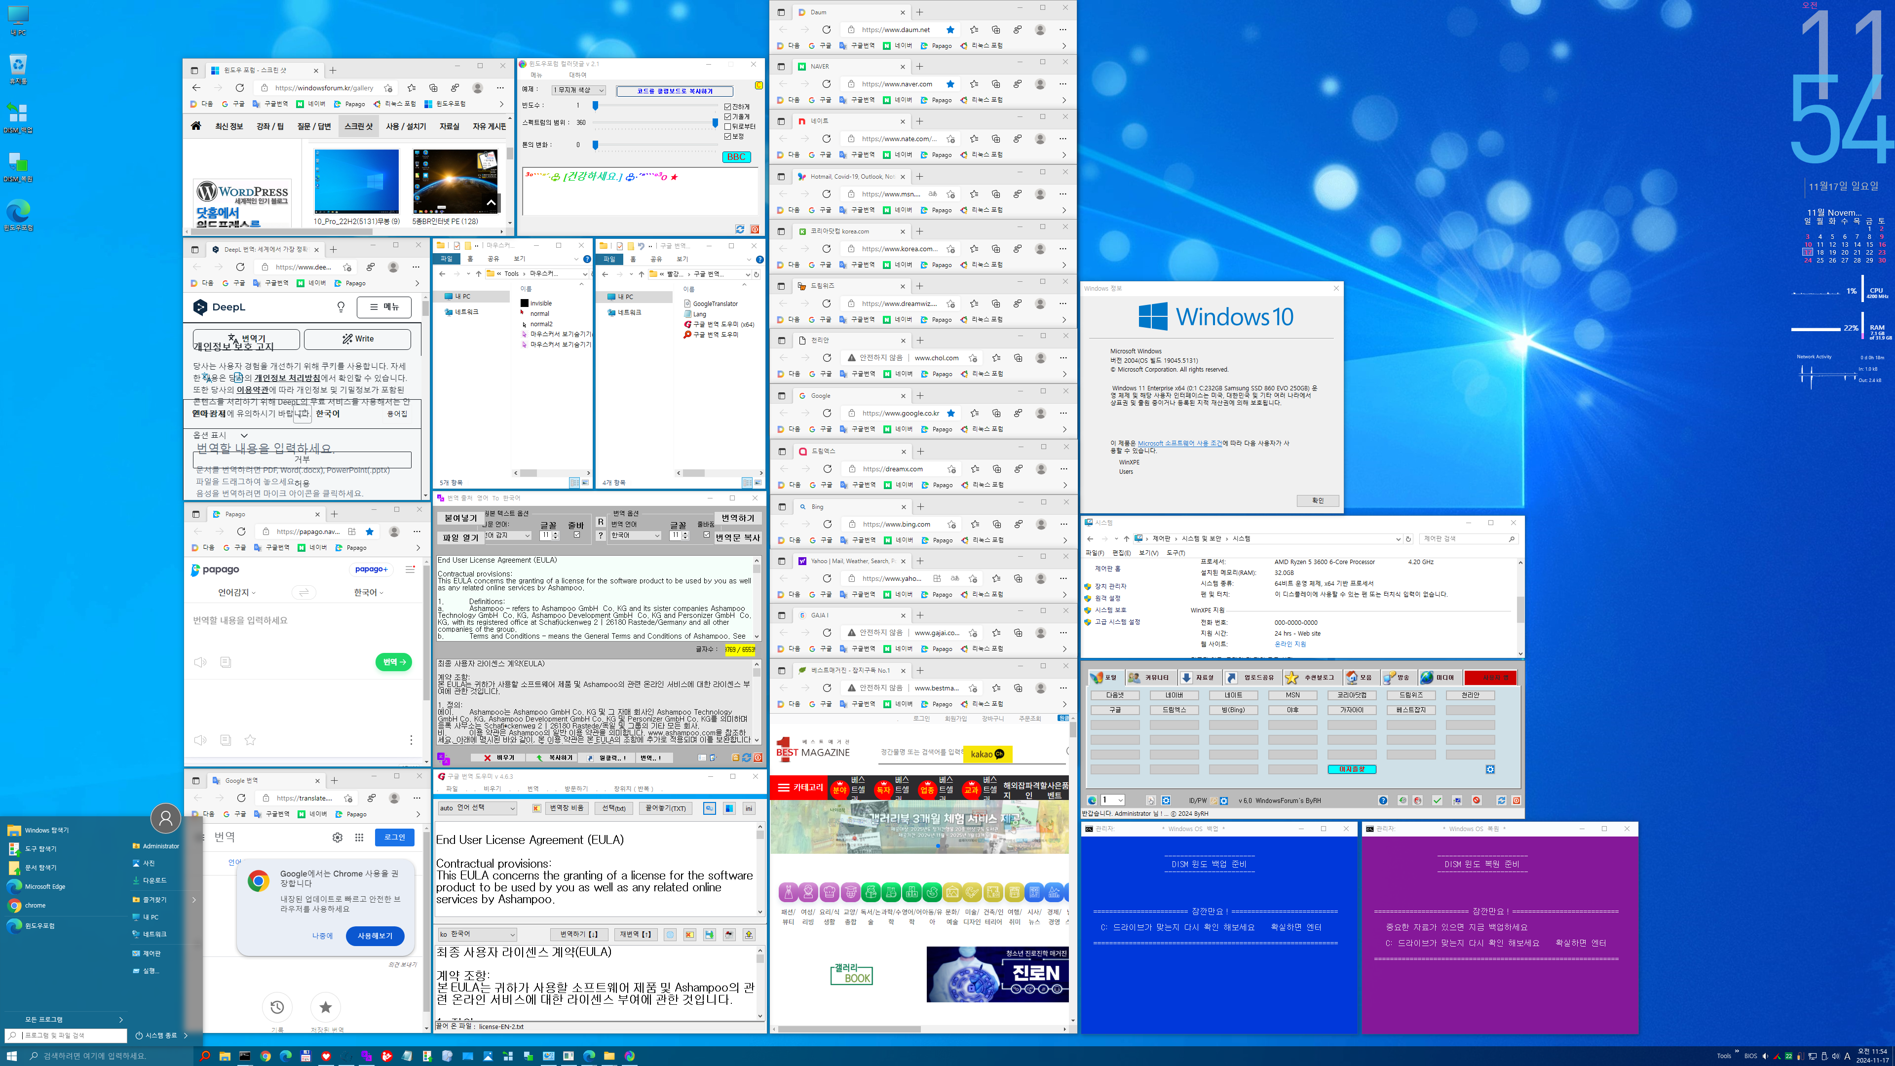Favorite the daum.net page with the star icon
The width and height of the screenshot is (1895, 1066).
[x=950, y=30]
